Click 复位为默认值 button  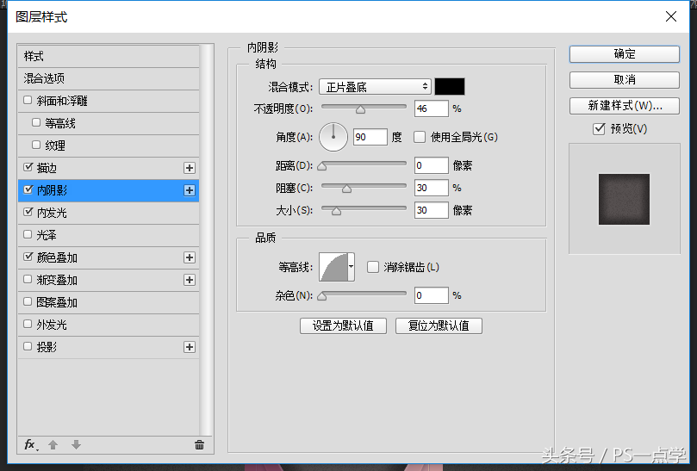439,325
